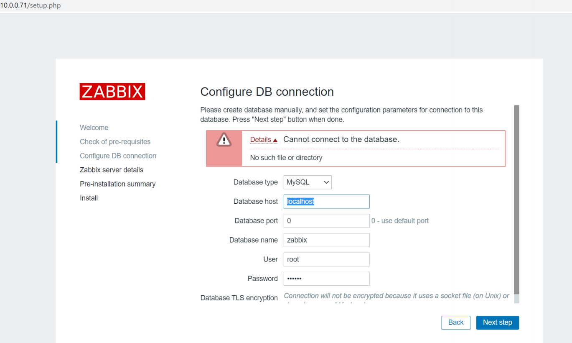Select the Install step in sidebar
Image resolution: width=572 pixels, height=343 pixels.
(89, 198)
